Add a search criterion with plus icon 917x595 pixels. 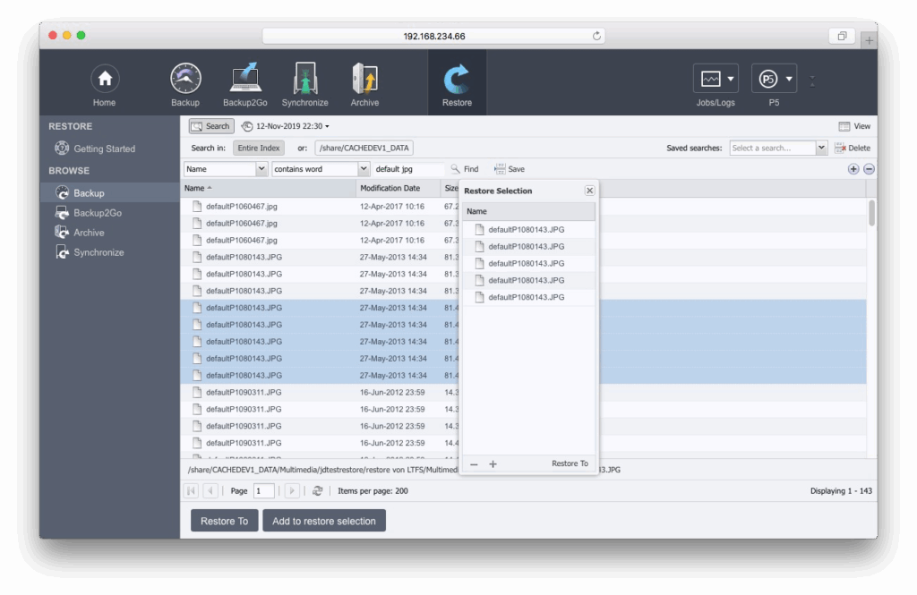[x=853, y=169]
